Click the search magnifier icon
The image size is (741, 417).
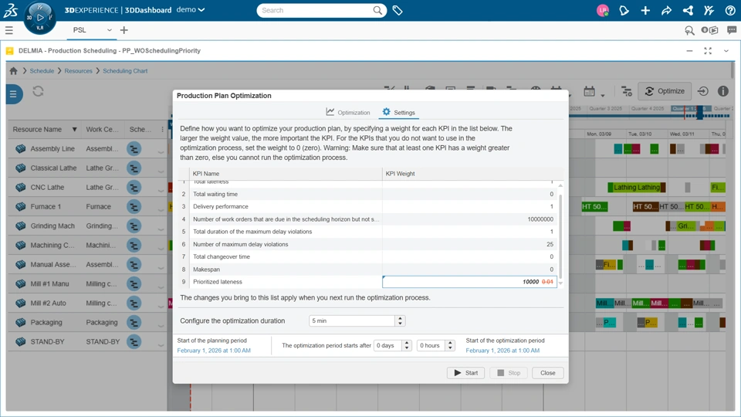click(377, 10)
